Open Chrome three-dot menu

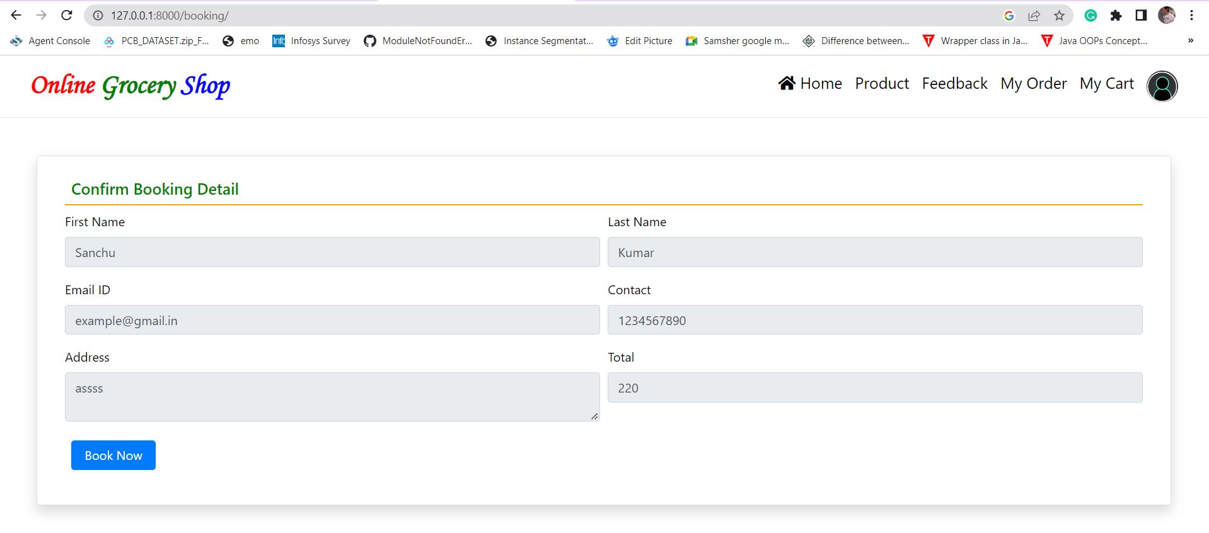click(x=1191, y=16)
